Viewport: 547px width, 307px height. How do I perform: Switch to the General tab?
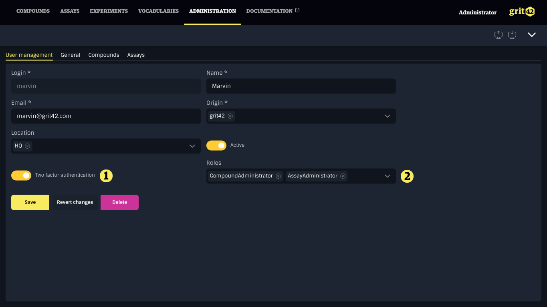[71, 55]
